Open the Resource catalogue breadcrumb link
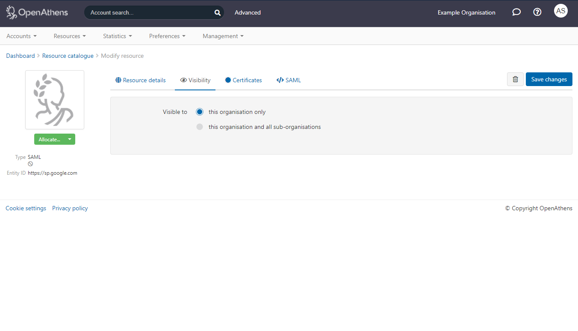Image resolution: width=578 pixels, height=331 pixels. (x=68, y=56)
